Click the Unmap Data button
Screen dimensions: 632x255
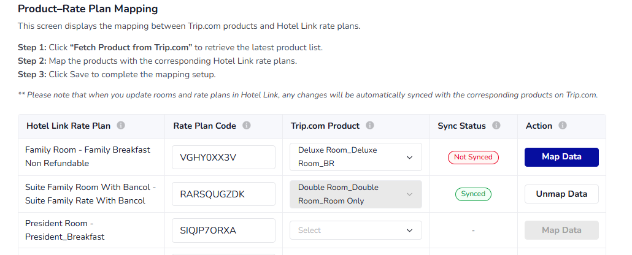[x=561, y=194]
